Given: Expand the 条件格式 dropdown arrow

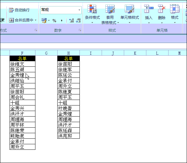Looking at the screenshot, I should [92, 22].
